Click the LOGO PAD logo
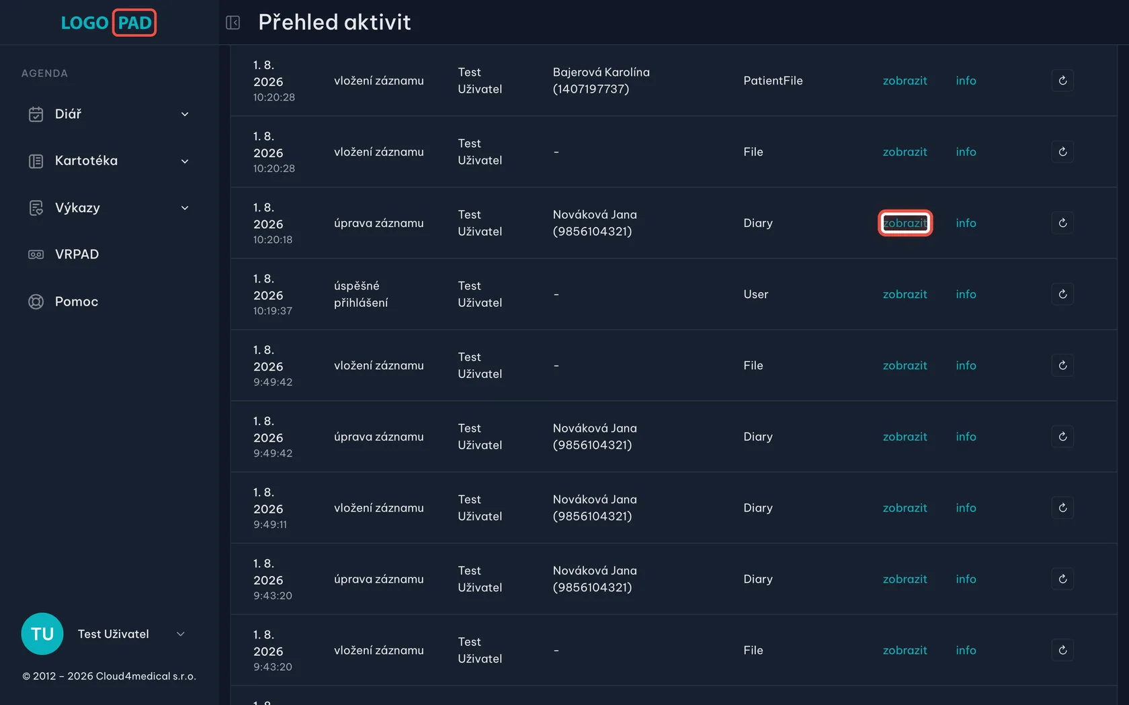Screen dimensions: 1129x705 108,23
